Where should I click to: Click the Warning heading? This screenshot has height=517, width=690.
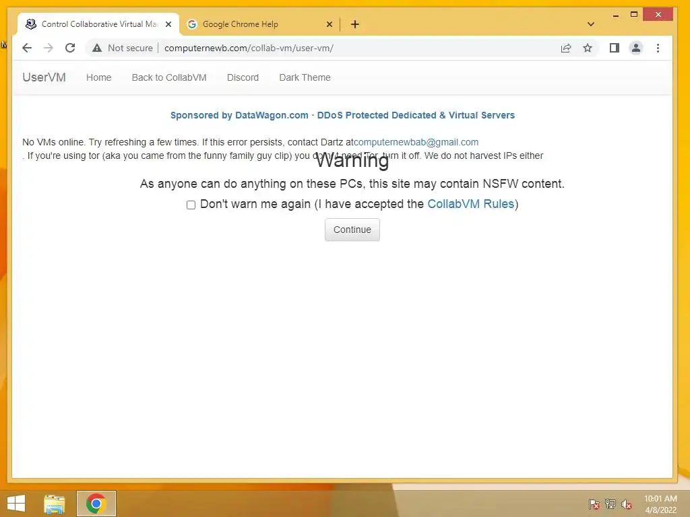pos(352,160)
